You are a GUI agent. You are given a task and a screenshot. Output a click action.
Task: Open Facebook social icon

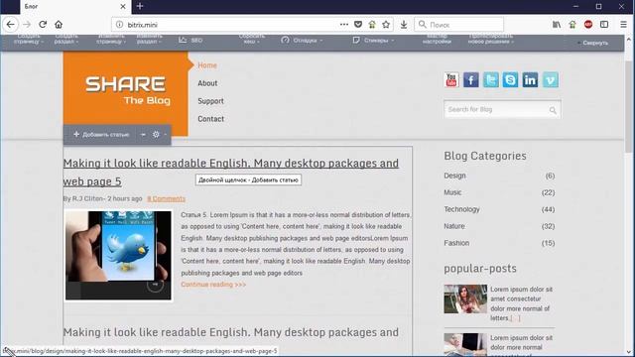471,79
